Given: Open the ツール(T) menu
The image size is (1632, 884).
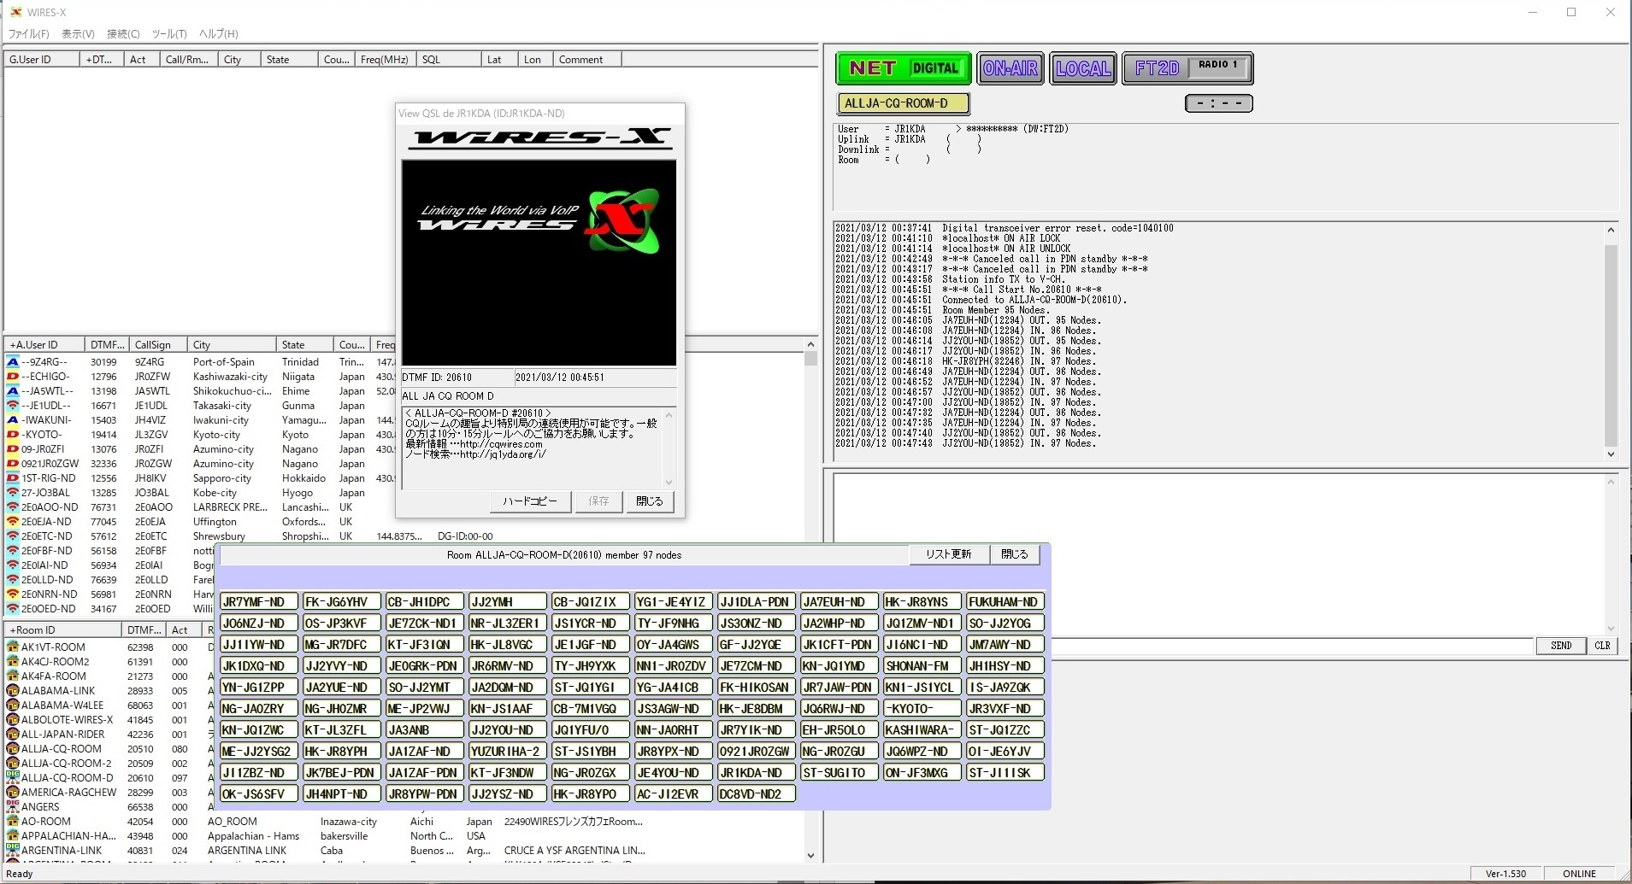Looking at the screenshot, I should (168, 34).
